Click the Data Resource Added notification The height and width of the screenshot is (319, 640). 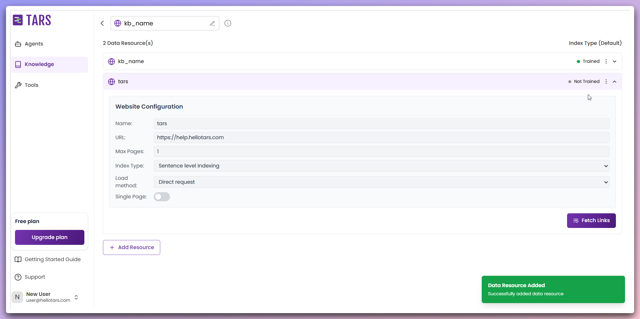click(553, 289)
